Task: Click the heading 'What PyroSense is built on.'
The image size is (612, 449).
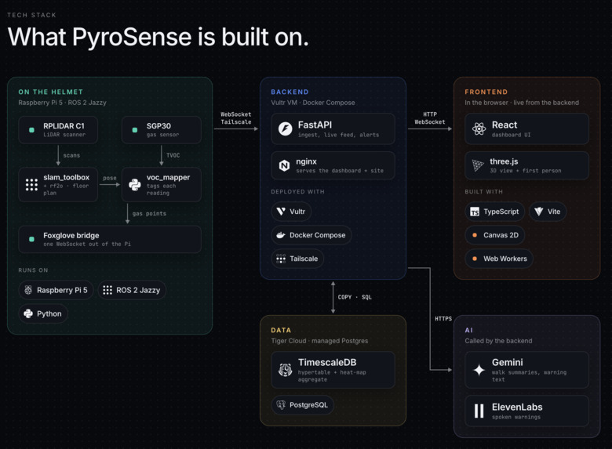Action: click(x=158, y=37)
